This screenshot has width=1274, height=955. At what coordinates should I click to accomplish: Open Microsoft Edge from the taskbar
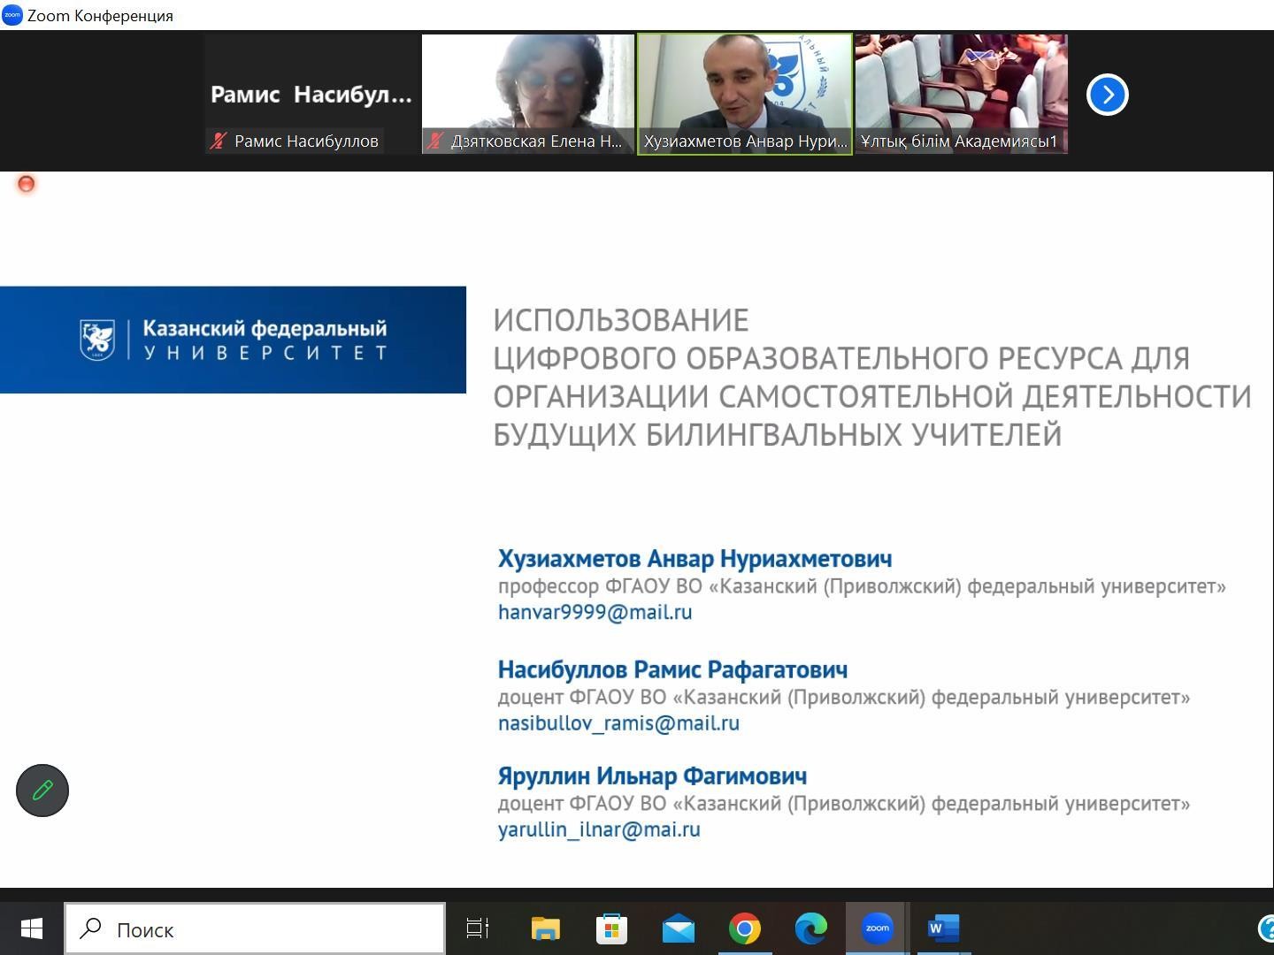[811, 928]
